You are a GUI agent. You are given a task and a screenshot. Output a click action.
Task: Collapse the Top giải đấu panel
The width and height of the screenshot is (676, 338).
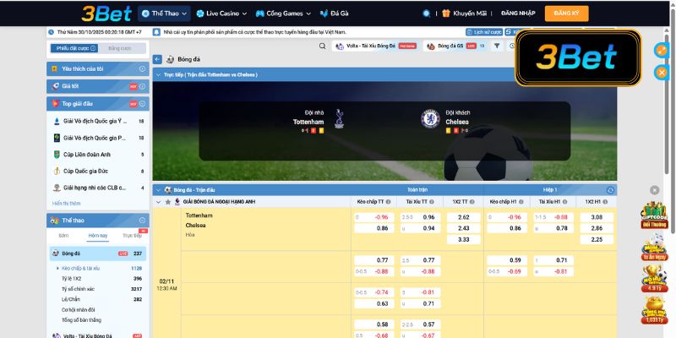click(x=98, y=103)
